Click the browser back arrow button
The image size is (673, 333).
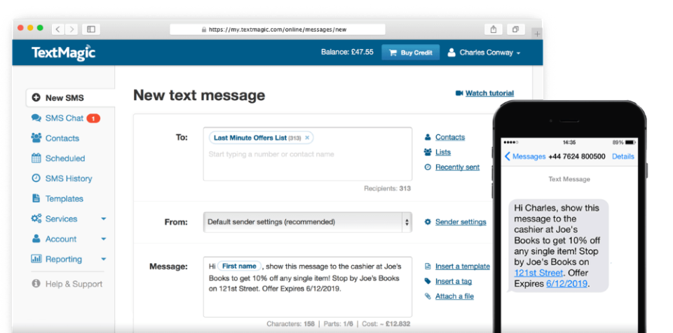(57, 29)
